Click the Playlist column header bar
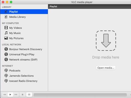This screenshot has height=98, width=131. (90, 7)
